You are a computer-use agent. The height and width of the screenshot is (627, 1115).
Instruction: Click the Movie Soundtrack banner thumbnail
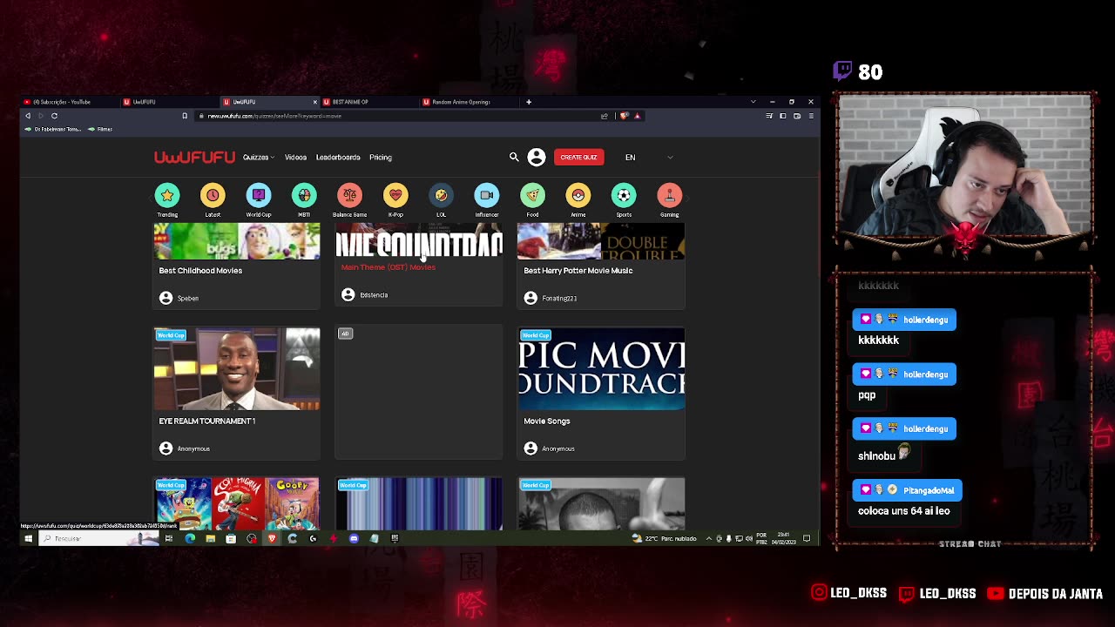419,241
